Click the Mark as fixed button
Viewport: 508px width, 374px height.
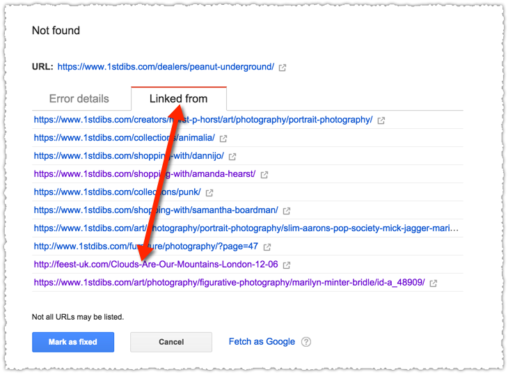point(73,342)
